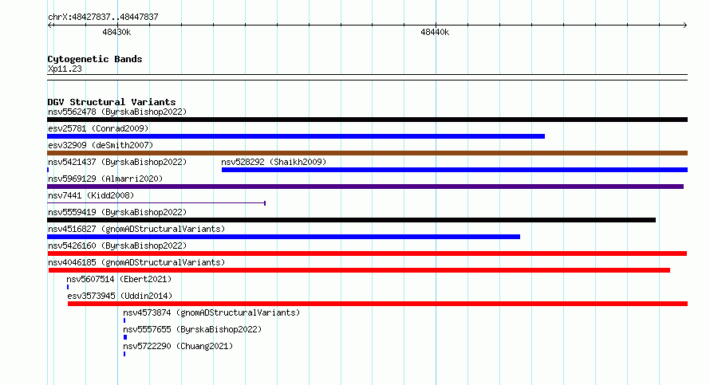Open nsv4046185 (gnomADStructuralVariants) label
The width and height of the screenshot is (710, 385).
[x=136, y=262]
